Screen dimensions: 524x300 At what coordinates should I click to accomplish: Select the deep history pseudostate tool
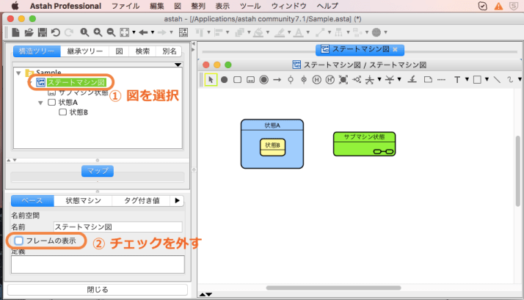pos(330,79)
